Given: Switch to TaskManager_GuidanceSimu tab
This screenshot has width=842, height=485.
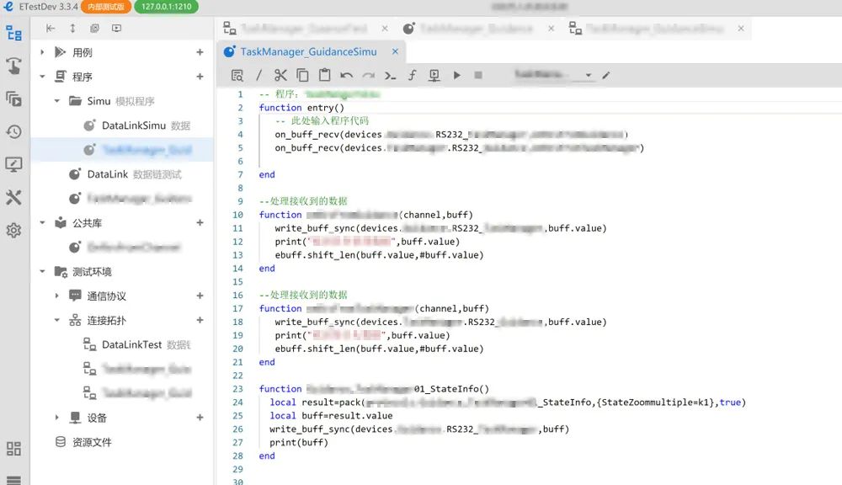Looking at the screenshot, I should click(x=308, y=51).
